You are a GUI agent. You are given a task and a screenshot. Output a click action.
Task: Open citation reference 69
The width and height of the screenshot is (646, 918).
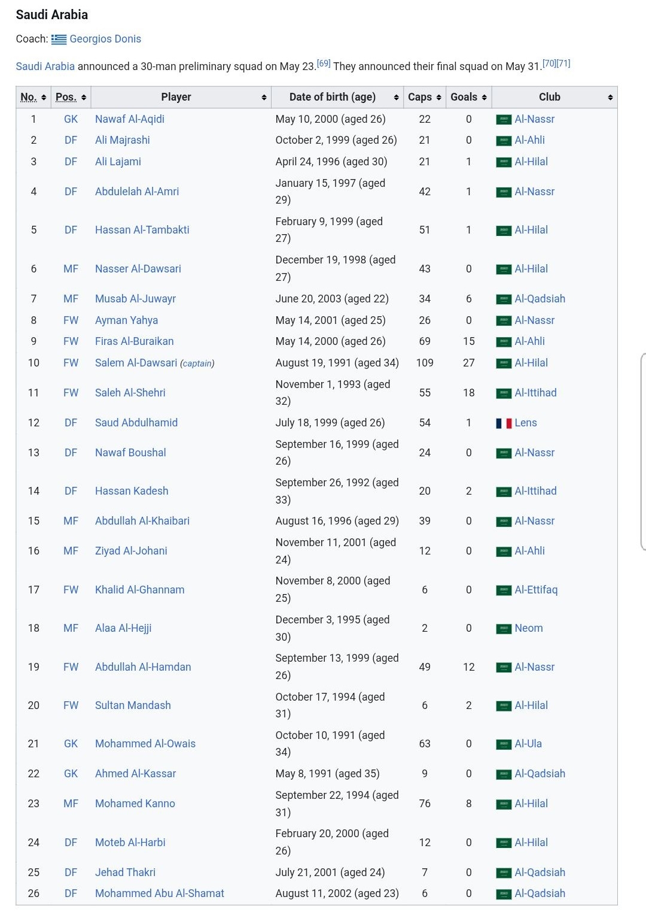[324, 63]
